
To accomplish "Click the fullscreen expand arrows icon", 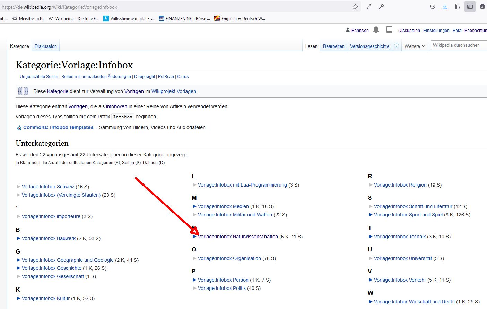I will point(369,7).
